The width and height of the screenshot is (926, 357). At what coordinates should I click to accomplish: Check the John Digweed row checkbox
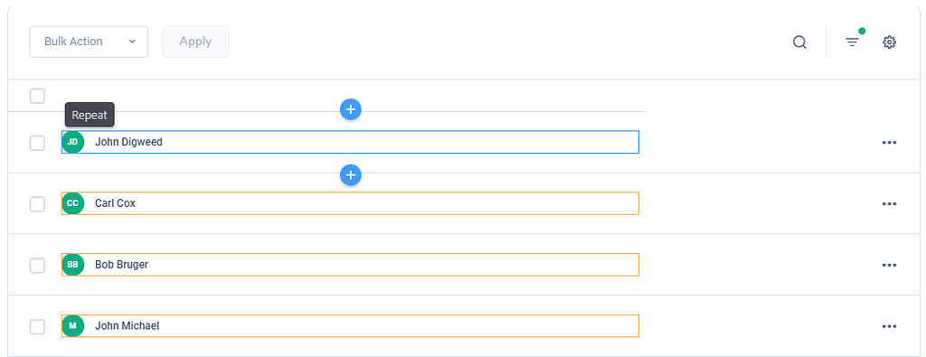click(x=37, y=143)
